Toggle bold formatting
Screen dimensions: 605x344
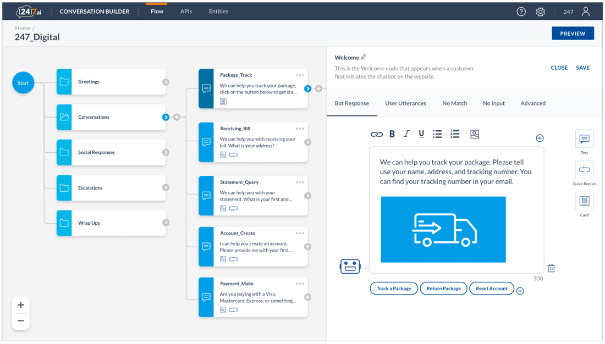pos(392,134)
